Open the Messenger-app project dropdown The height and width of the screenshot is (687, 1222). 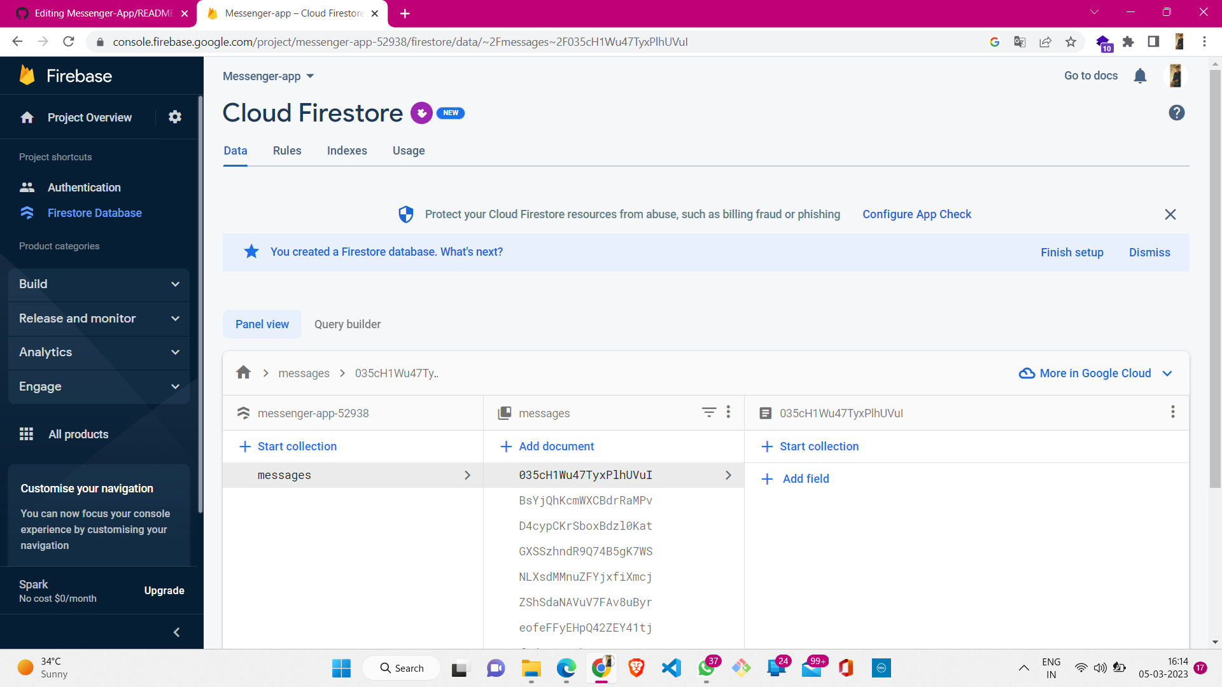click(x=269, y=76)
